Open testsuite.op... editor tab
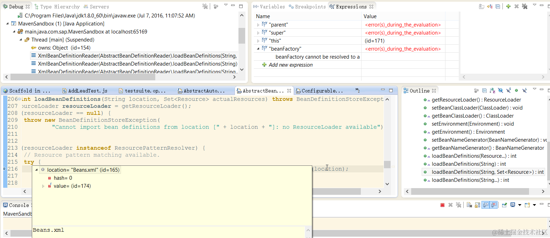The width and height of the screenshot is (550, 238). click(142, 91)
